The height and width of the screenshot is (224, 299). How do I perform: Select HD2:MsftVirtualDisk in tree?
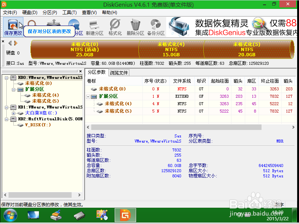point(50,119)
